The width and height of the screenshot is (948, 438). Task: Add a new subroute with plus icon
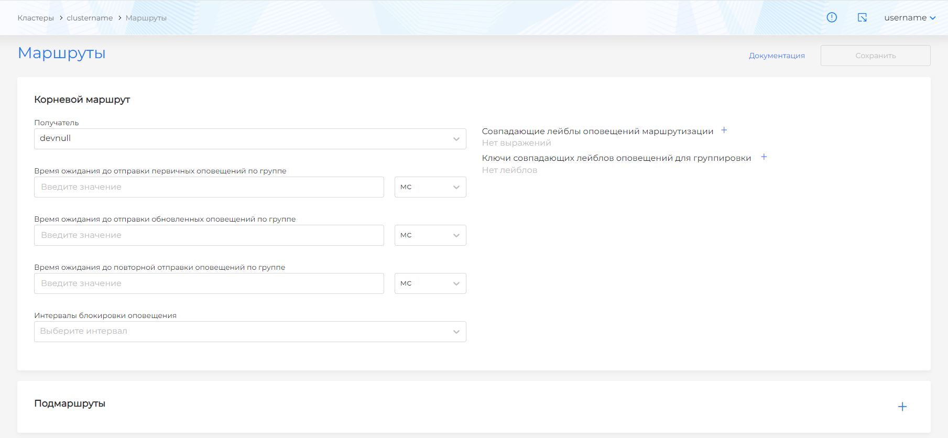902,407
